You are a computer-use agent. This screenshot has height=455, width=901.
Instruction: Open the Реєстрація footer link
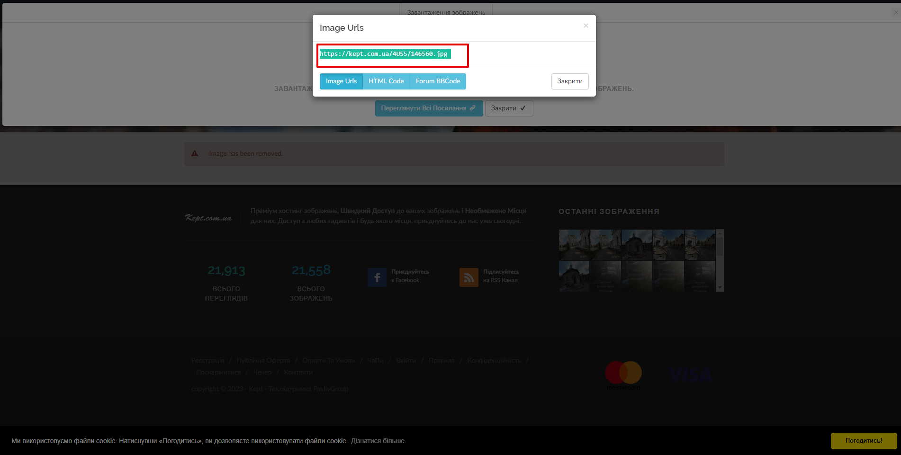click(x=208, y=360)
